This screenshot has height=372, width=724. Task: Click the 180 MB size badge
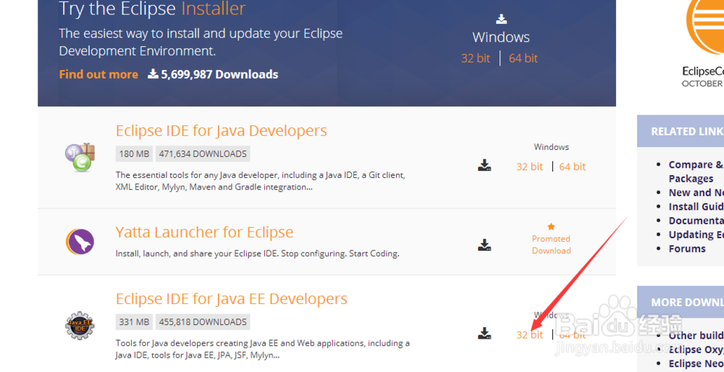coord(135,153)
